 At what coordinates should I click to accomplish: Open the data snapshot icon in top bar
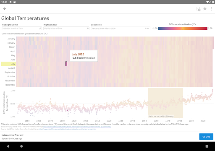pos(198,9)
